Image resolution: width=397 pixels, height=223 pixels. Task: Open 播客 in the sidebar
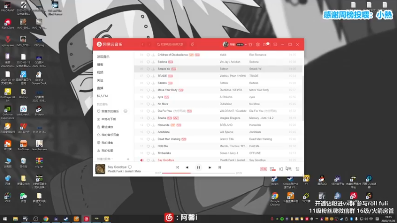click(100, 64)
